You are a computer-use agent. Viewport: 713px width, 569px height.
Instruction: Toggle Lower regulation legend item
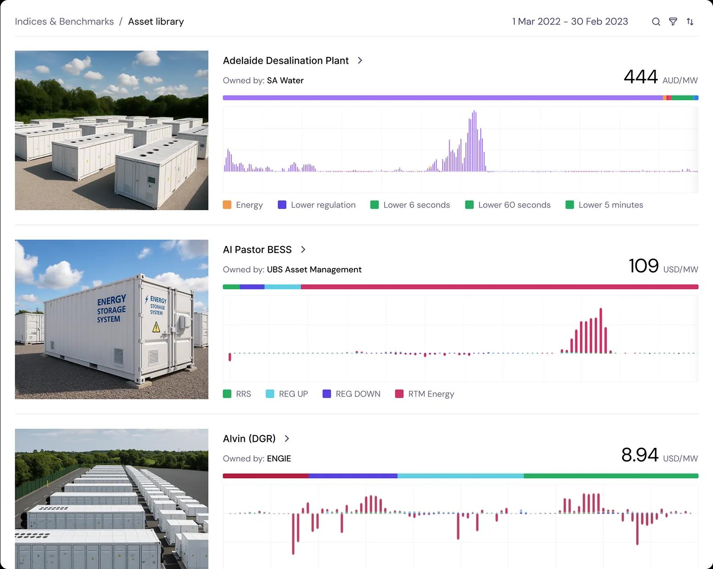coord(317,205)
